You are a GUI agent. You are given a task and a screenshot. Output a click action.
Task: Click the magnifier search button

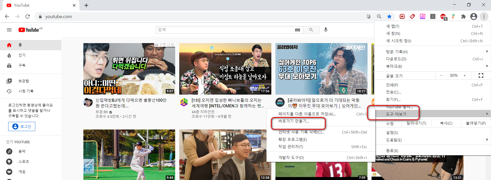coord(311,30)
